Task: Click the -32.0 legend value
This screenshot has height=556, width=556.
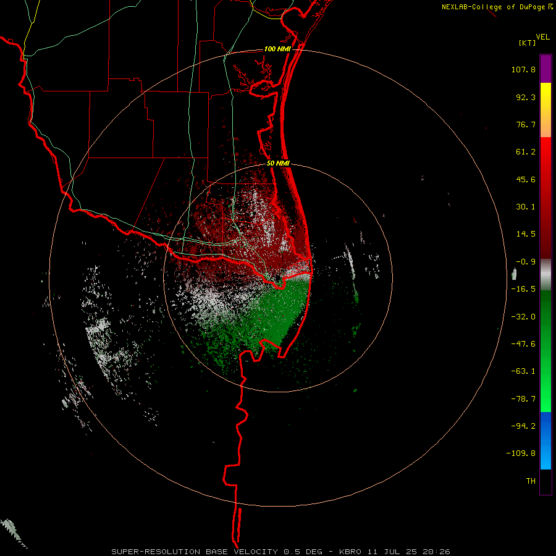Action: tap(523, 317)
